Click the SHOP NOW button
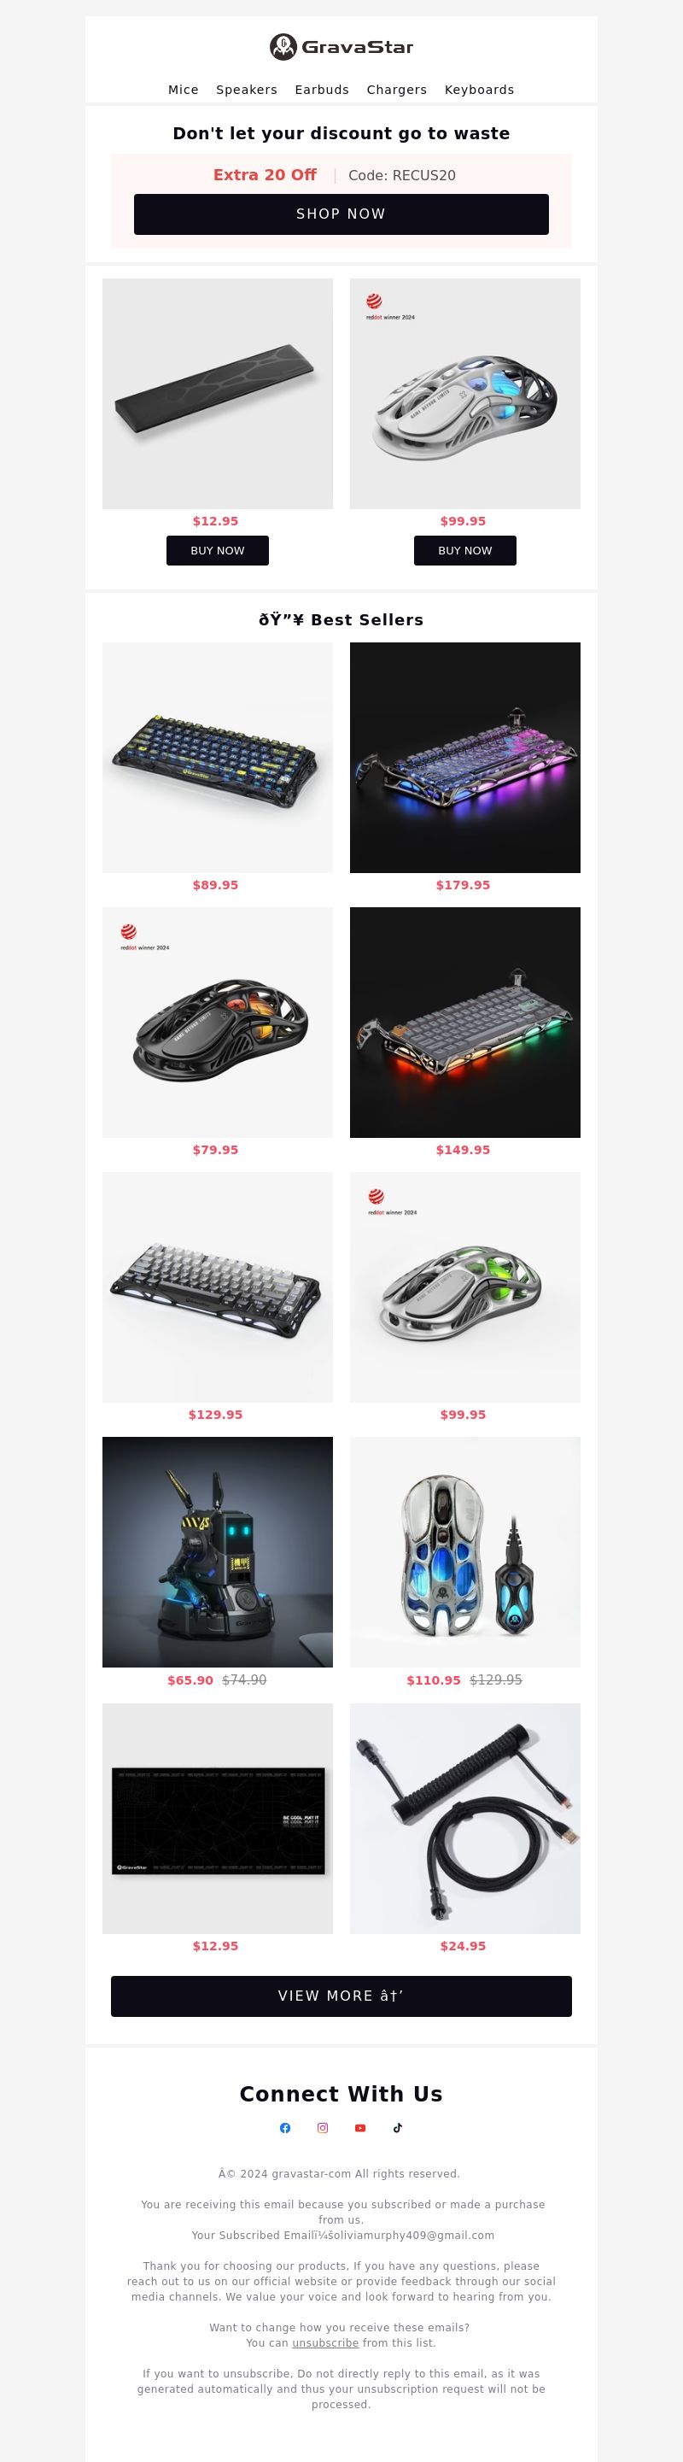Image resolution: width=683 pixels, height=2462 pixels. (341, 214)
